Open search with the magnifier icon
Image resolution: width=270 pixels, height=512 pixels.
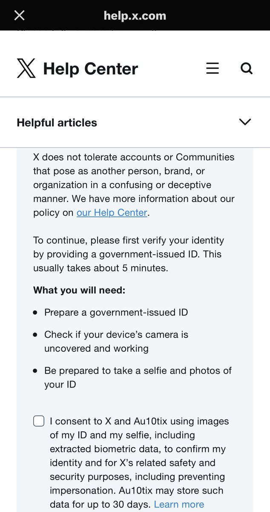coord(247,69)
